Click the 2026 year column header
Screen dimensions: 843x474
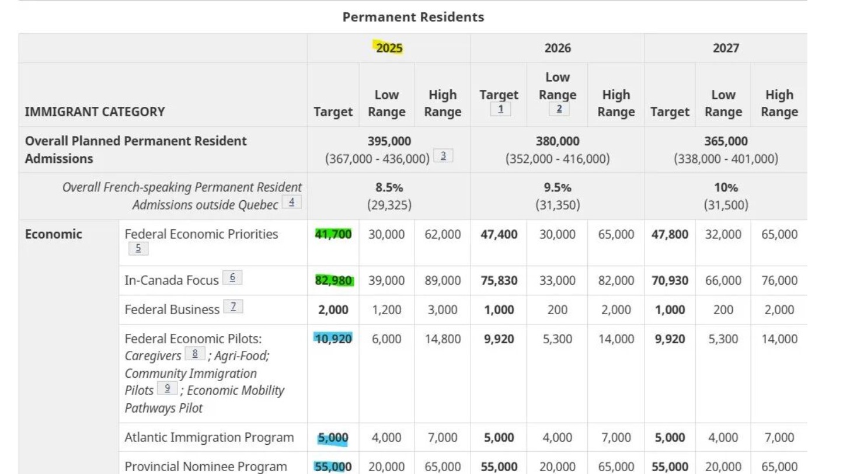558,48
